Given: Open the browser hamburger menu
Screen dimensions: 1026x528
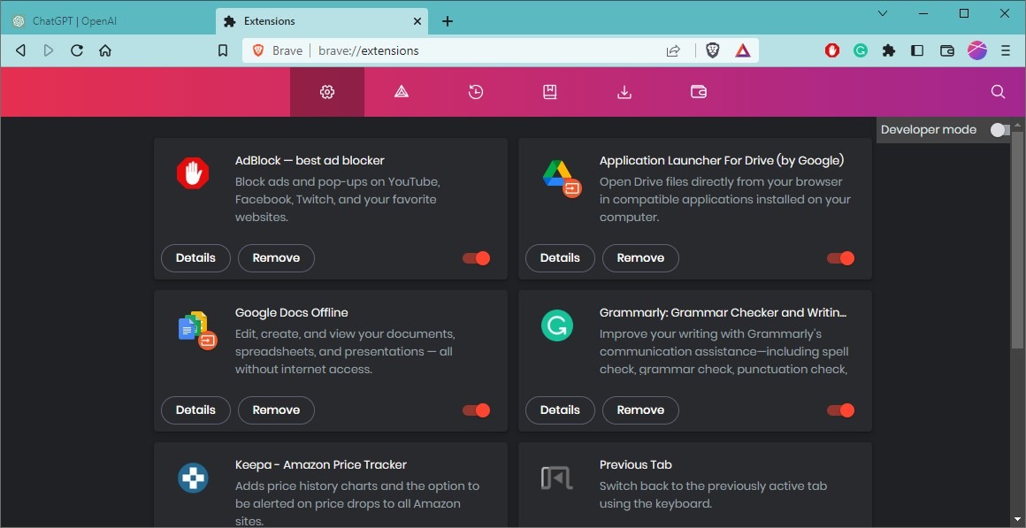Looking at the screenshot, I should click(x=1005, y=50).
